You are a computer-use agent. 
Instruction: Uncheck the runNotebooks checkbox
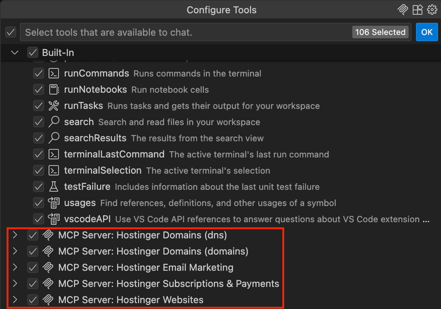[38, 90]
